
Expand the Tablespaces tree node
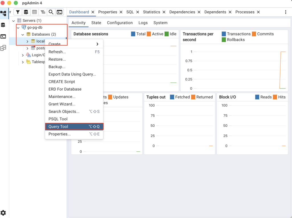23,62
